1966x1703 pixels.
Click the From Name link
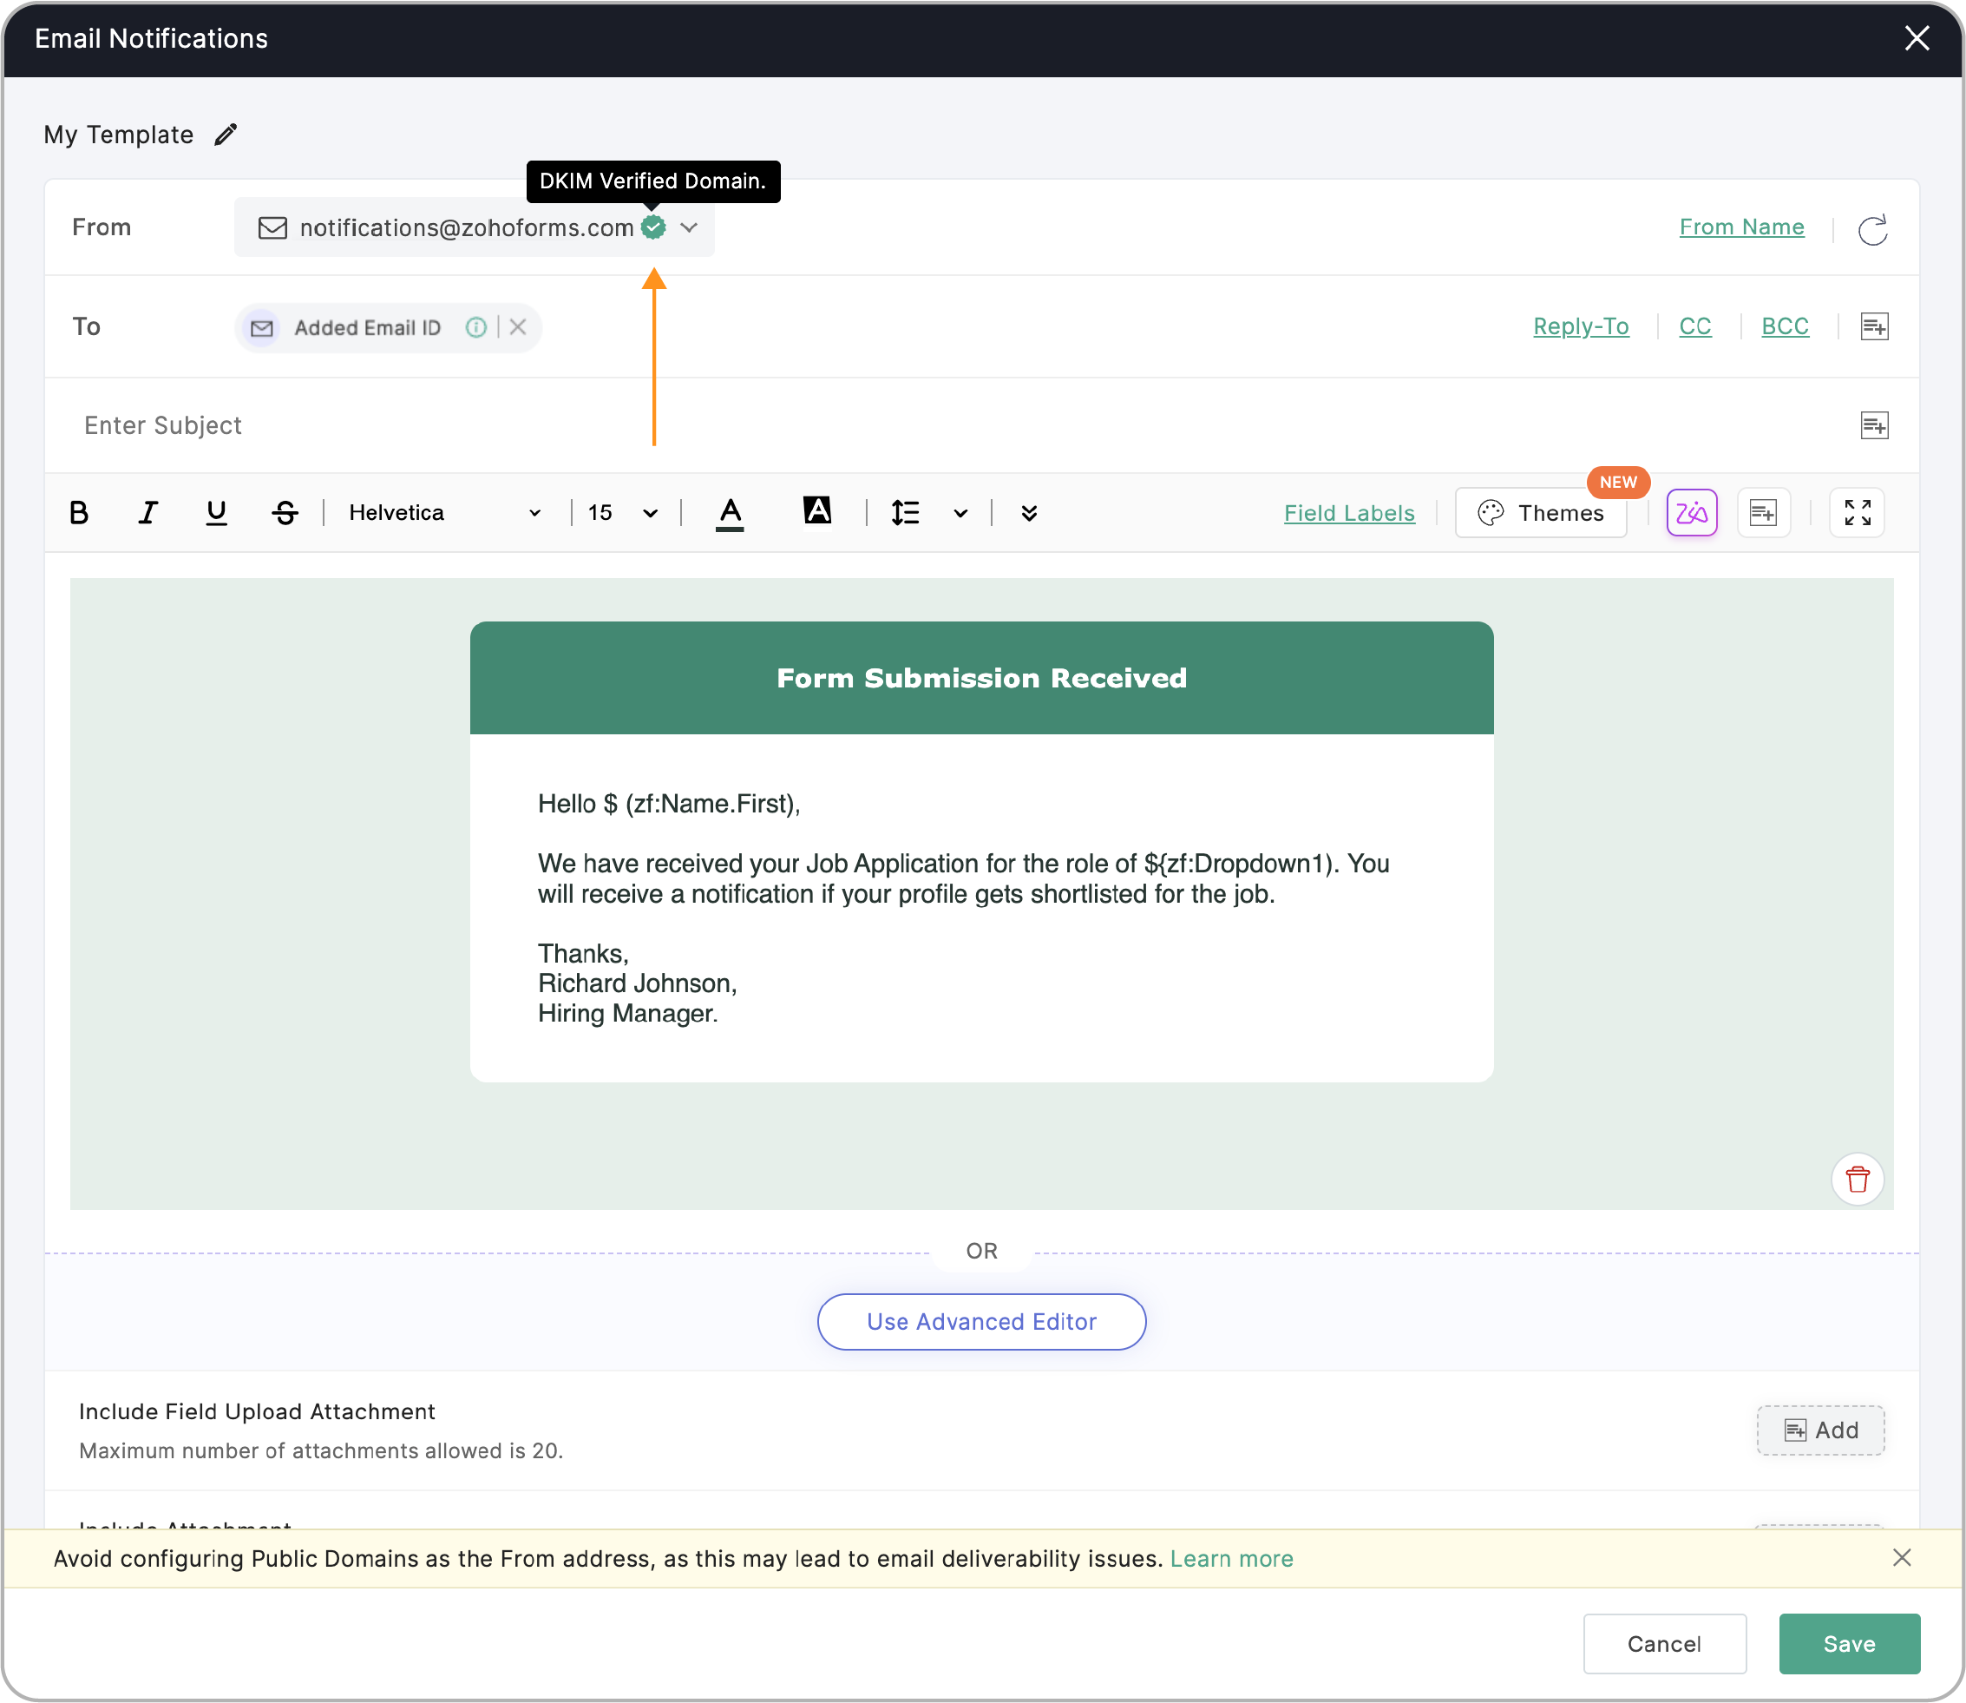click(x=1741, y=227)
